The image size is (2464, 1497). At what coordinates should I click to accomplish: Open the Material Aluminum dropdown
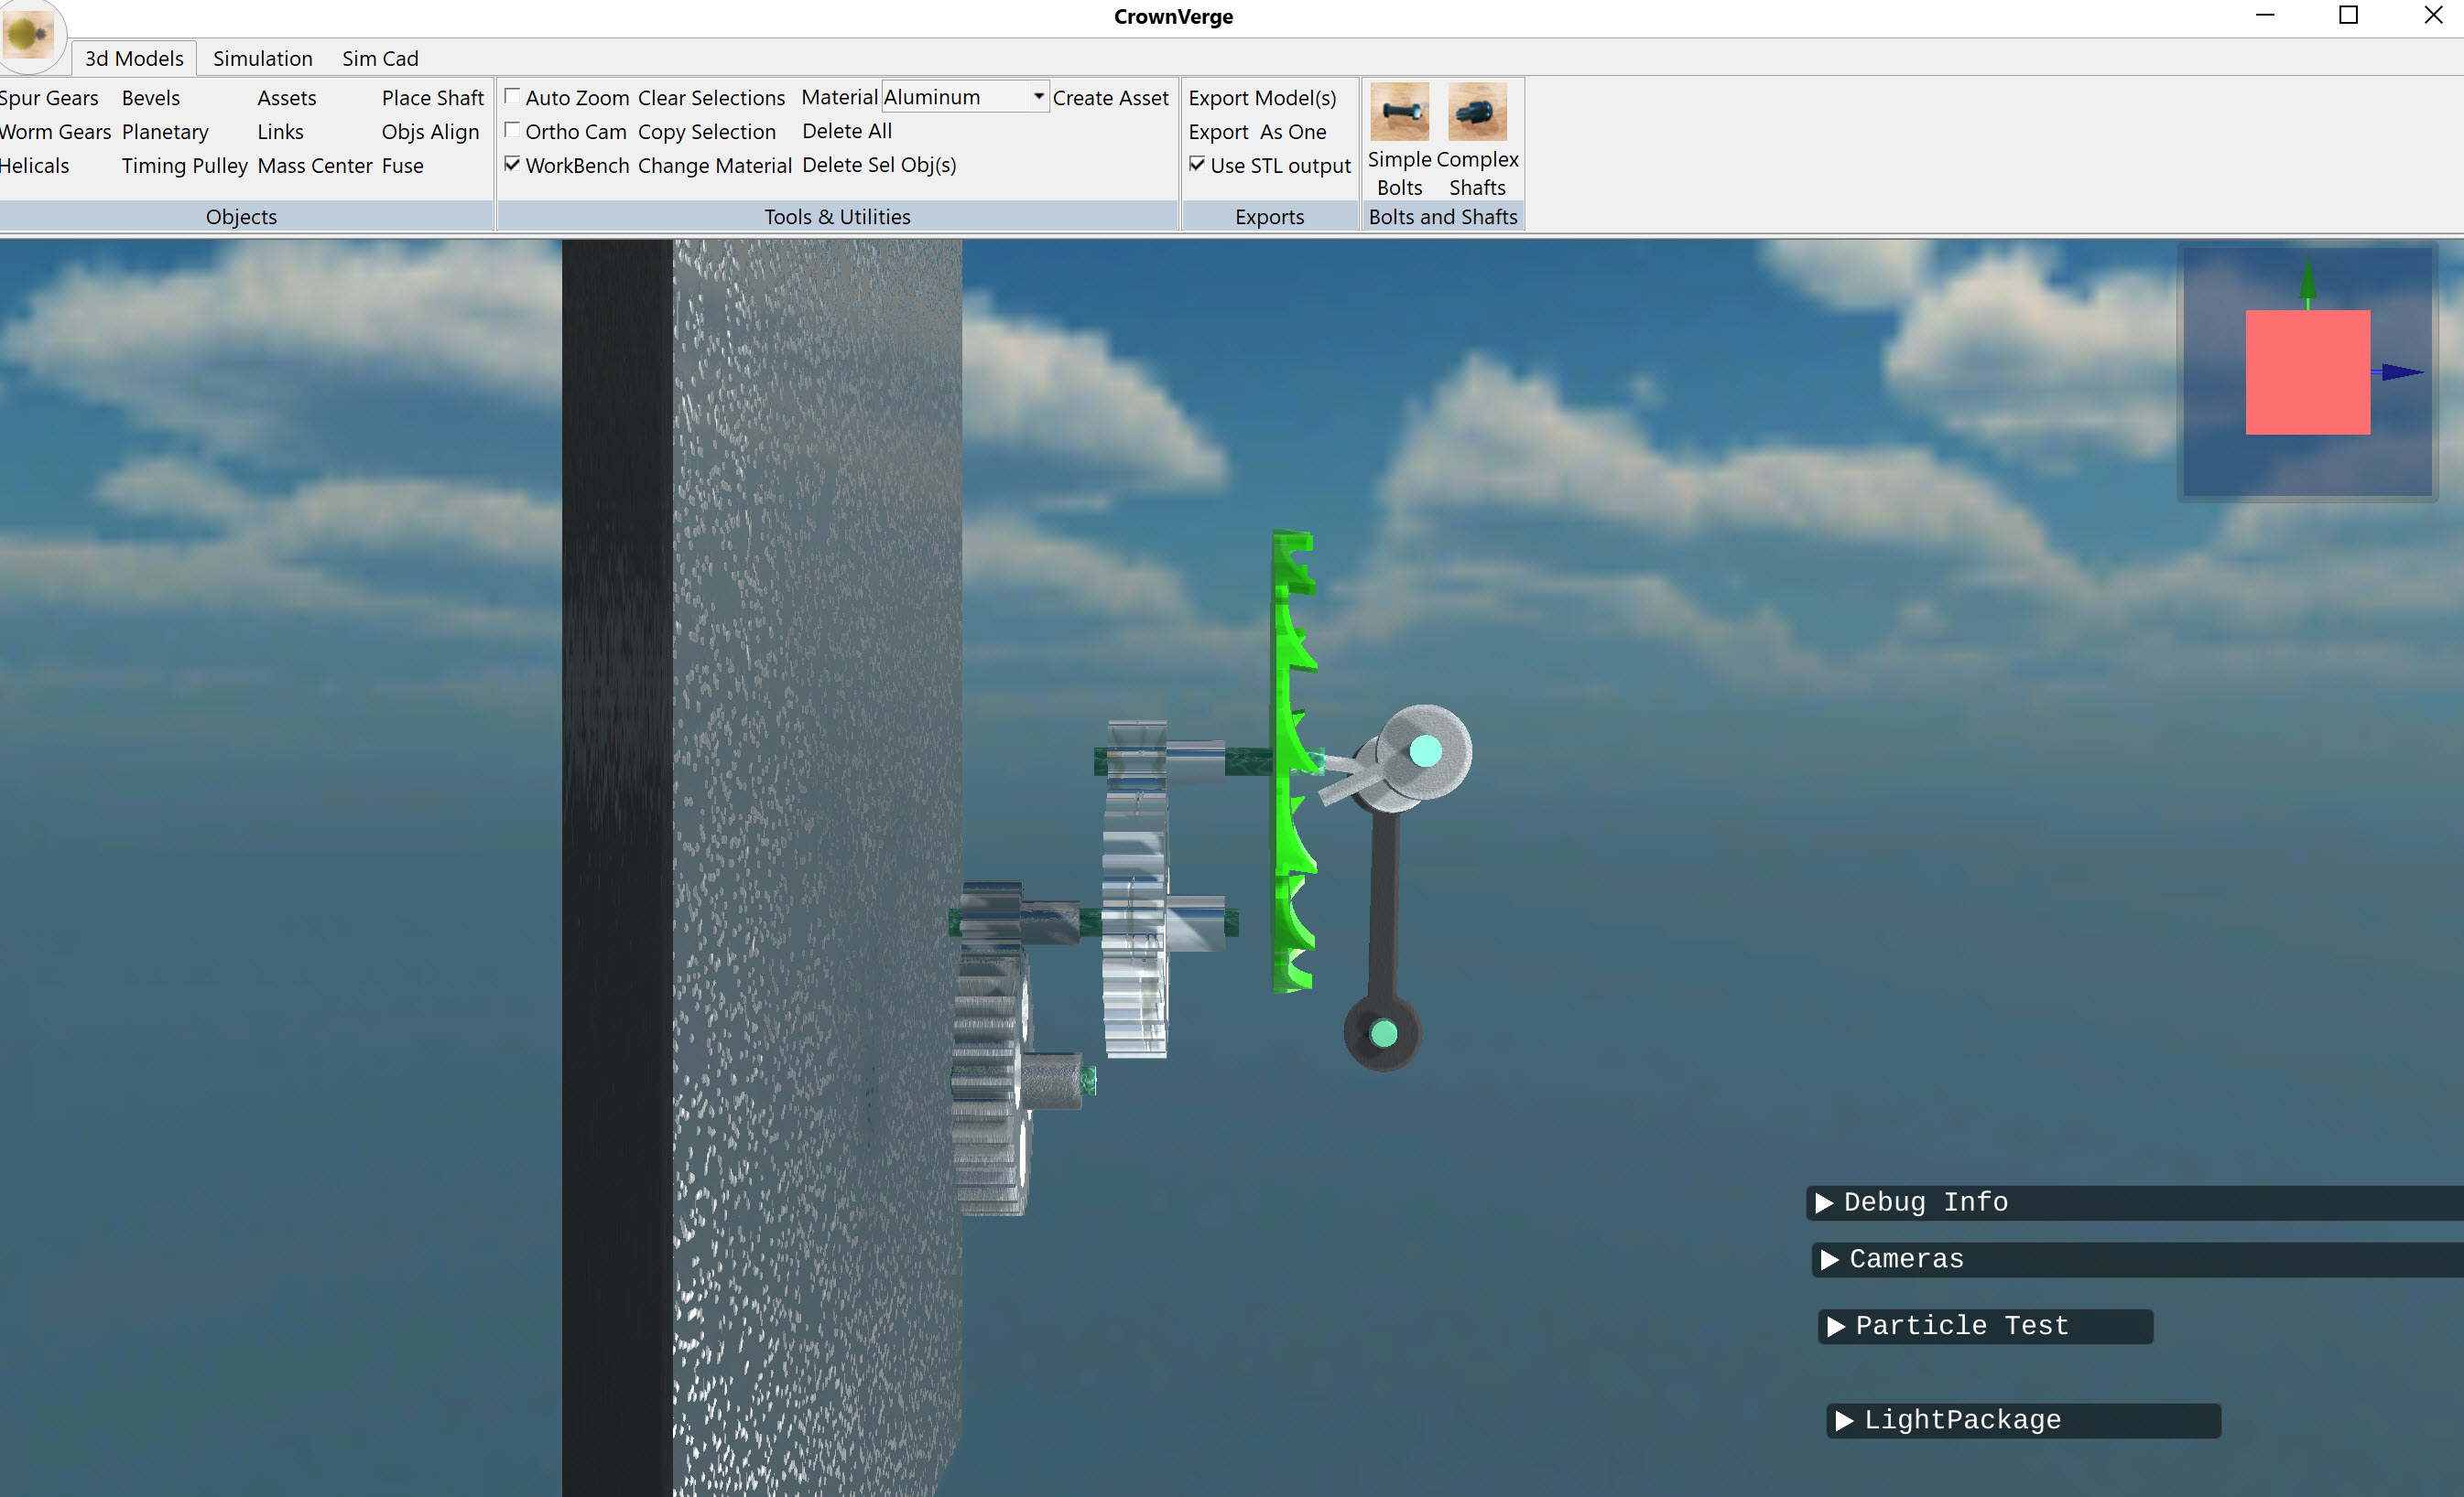[1038, 97]
